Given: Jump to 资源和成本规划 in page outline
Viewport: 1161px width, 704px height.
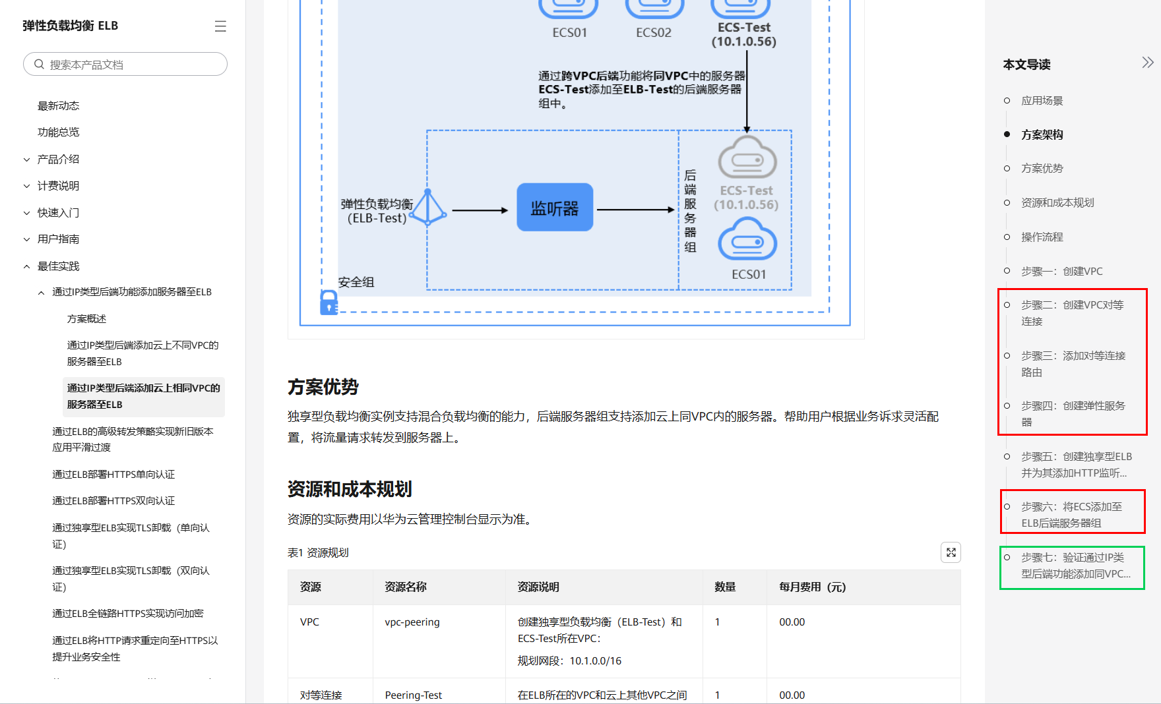Looking at the screenshot, I should click(x=1057, y=202).
